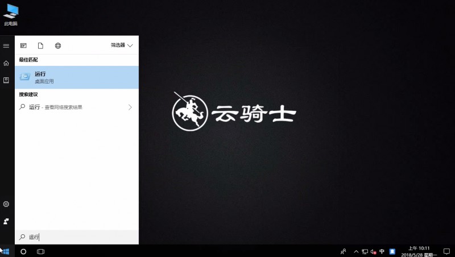The width and height of the screenshot is (455, 257).
Task: Filter results by the documents icon
Action: coord(40,45)
